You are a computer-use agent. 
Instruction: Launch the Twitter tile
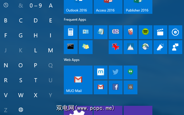[x=116, y=72]
